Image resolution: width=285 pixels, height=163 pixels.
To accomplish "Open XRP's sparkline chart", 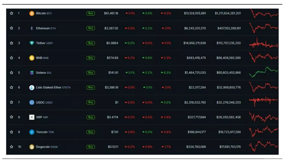I will (x=263, y=117).
